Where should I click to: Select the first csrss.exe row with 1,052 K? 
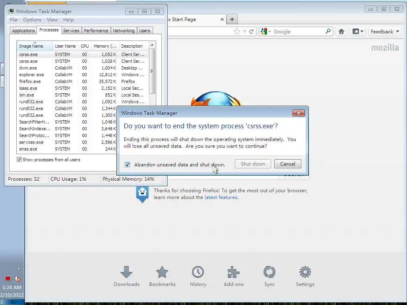tap(83, 54)
